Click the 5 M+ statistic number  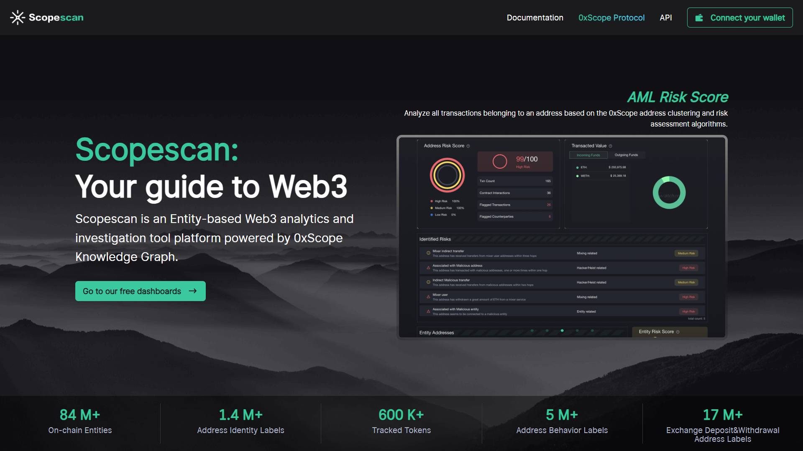point(562,415)
